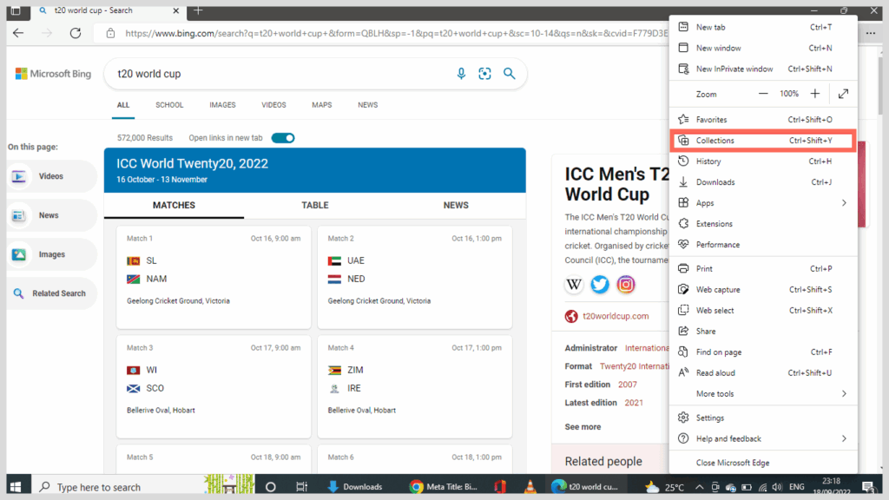The width and height of the screenshot is (889, 500).
Task: Select New window menu item
Action: pos(762,49)
